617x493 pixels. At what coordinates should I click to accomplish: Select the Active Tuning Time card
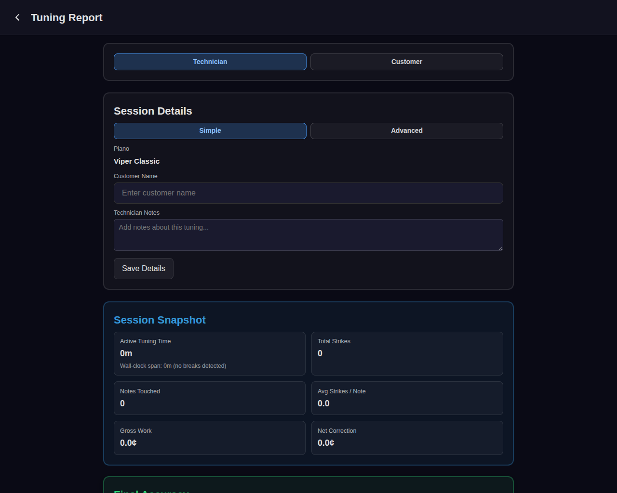coord(209,353)
